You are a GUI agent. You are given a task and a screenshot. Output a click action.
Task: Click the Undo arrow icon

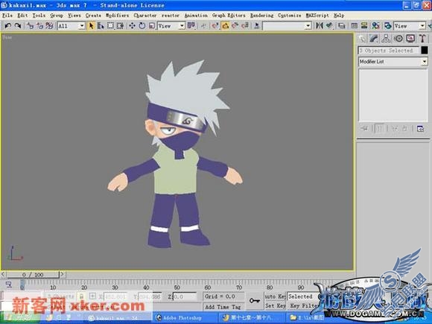coord(7,26)
